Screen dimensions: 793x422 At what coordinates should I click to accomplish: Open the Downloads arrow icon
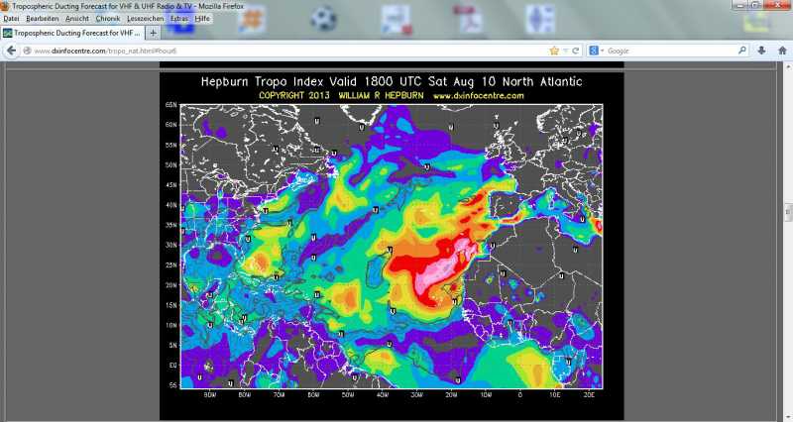pyautogui.click(x=761, y=50)
